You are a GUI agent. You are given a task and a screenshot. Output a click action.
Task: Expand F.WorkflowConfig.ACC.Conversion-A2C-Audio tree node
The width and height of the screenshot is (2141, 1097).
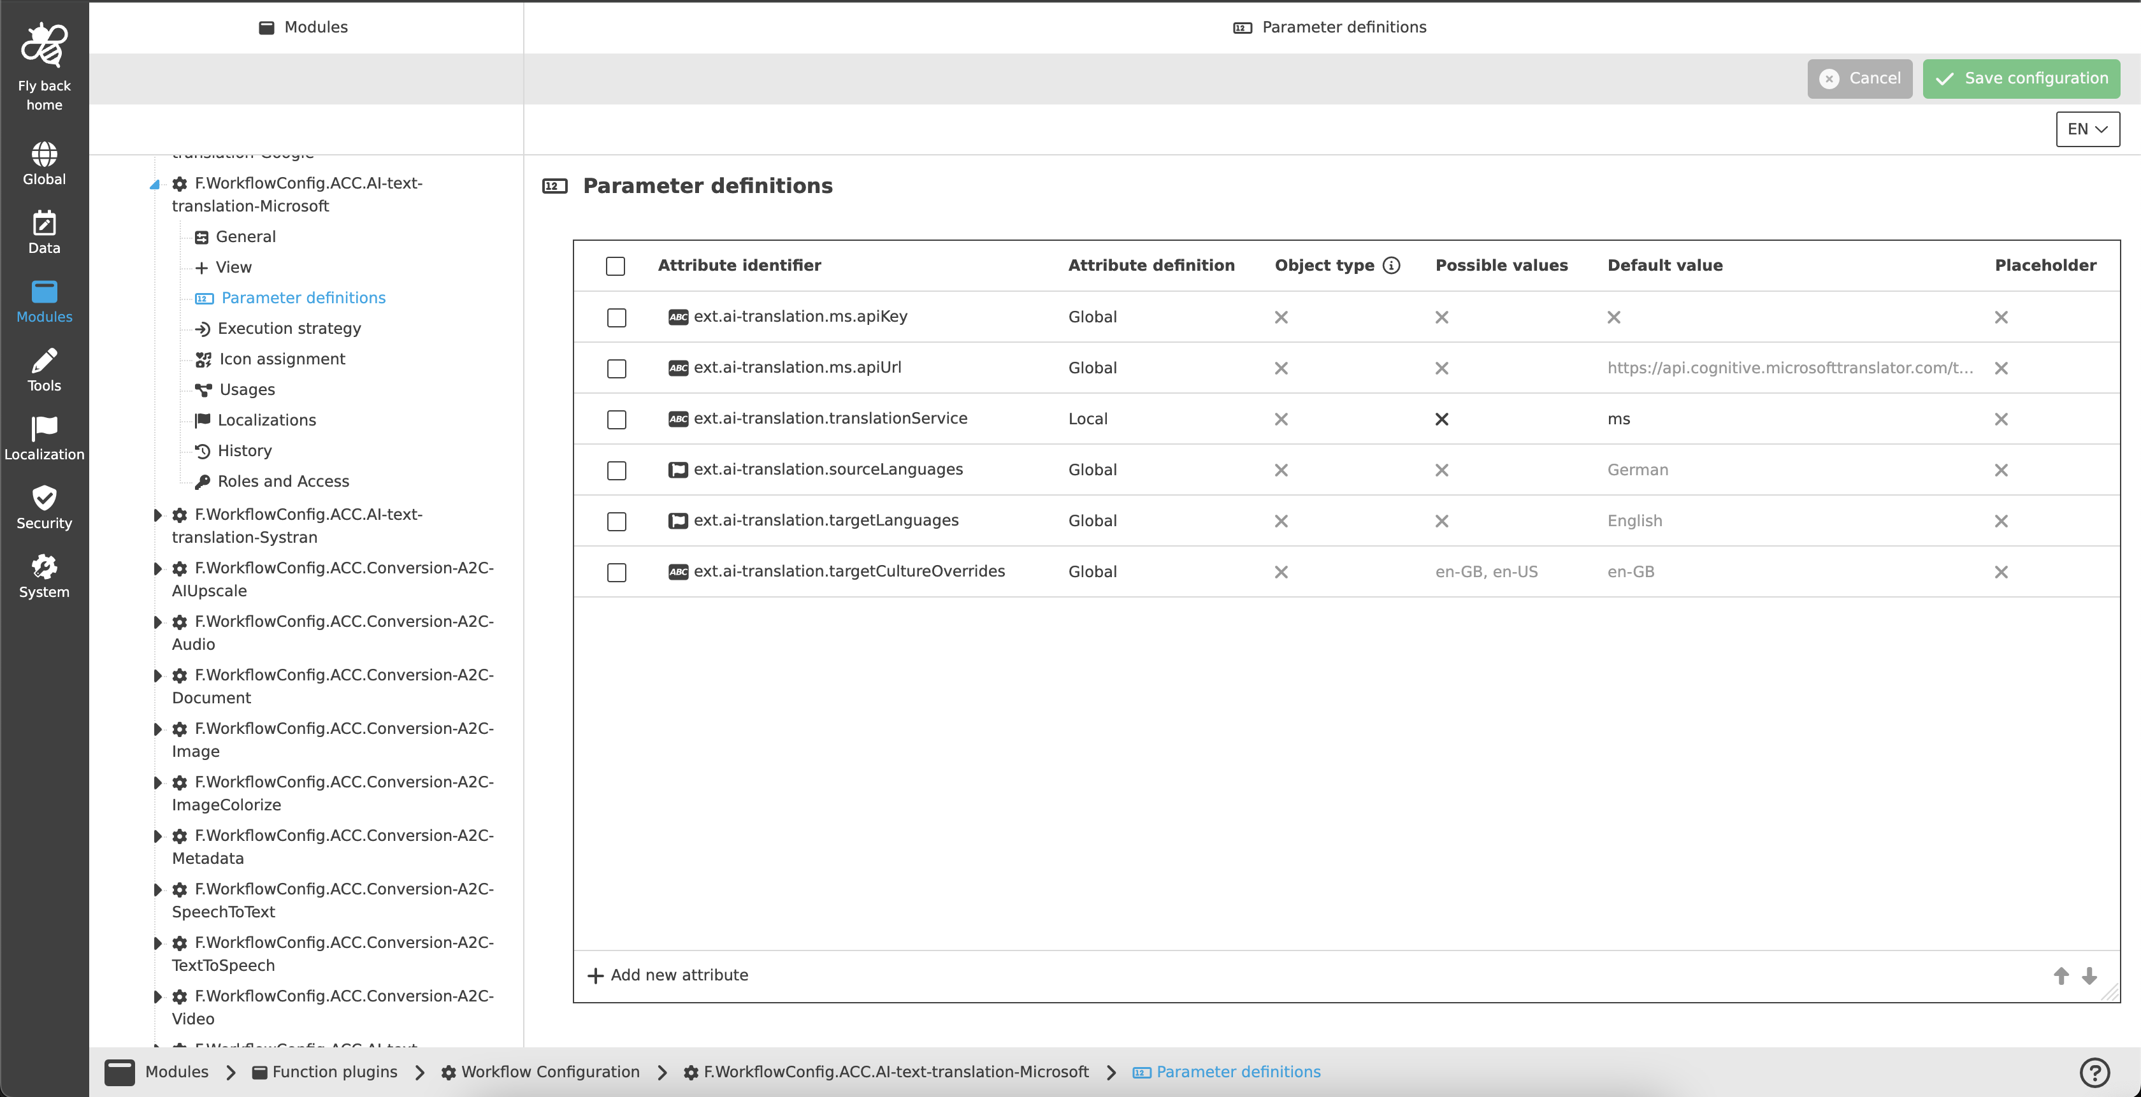[157, 622]
